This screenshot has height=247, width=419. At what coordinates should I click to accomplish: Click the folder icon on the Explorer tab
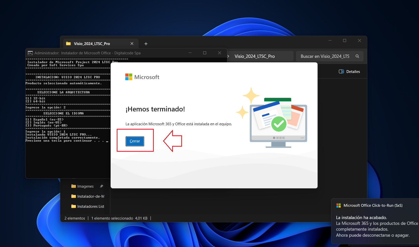click(x=68, y=44)
